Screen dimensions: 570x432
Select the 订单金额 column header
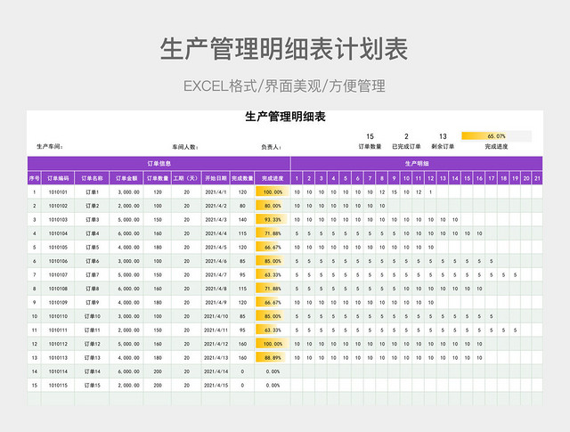(126, 178)
